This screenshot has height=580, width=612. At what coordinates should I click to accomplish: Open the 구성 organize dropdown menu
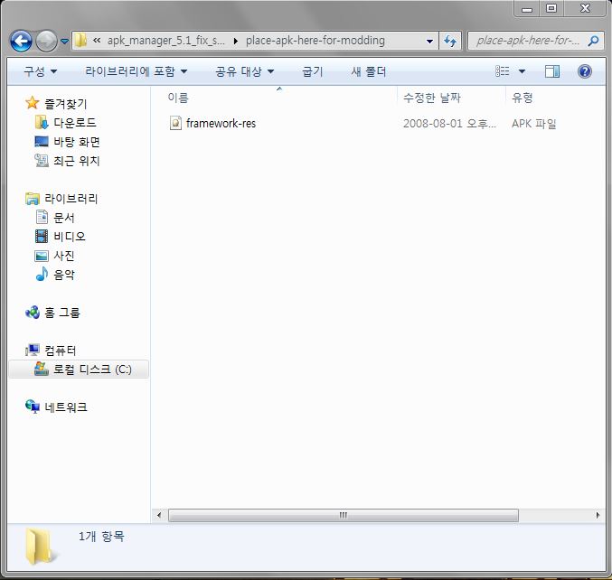tap(40, 71)
